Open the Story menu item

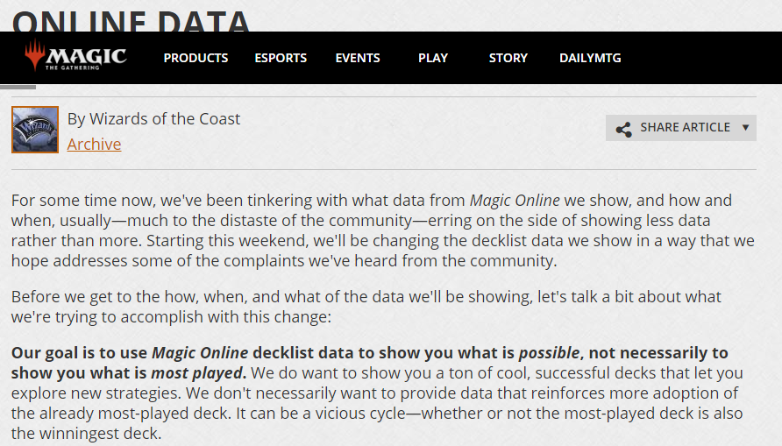(x=508, y=58)
